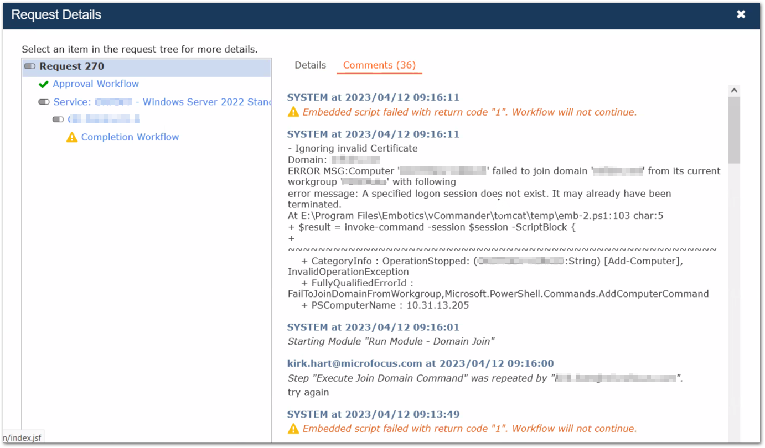Select the Comments (36) tab

379,65
